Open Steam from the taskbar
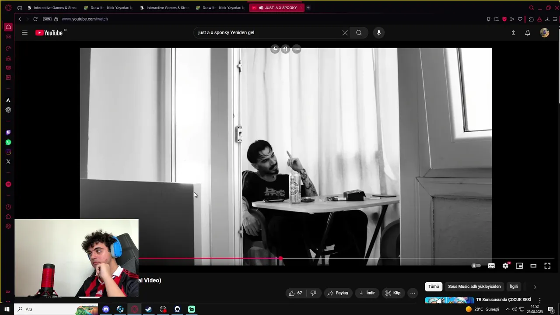Screen dimensions: 560x315 click(149, 309)
